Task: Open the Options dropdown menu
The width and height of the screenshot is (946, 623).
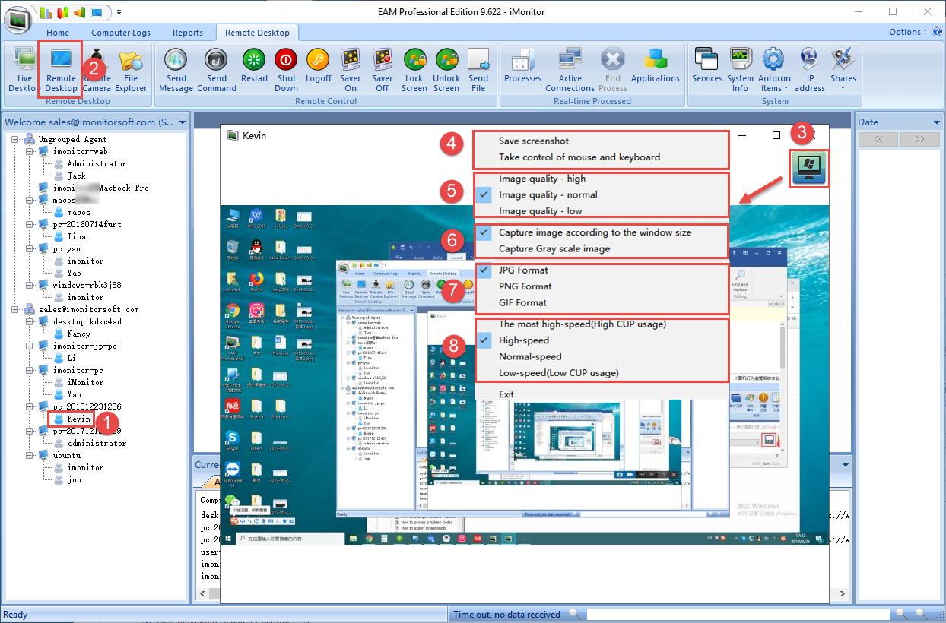Action: (908, 32)
